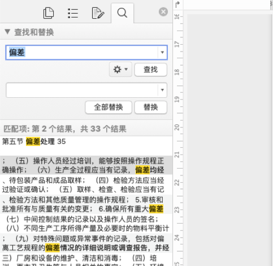
Task: Select result containing 偏差均经
Action: (86, 165)
